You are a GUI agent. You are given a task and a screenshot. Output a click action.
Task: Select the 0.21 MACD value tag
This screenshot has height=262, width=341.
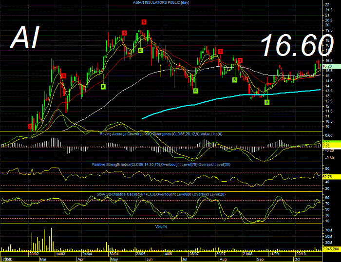[x=331, y=145]
